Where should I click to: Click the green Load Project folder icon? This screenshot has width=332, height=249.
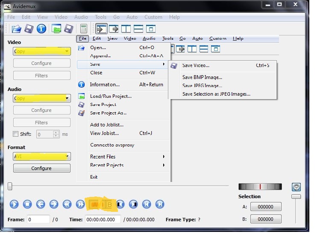[56, 29]
